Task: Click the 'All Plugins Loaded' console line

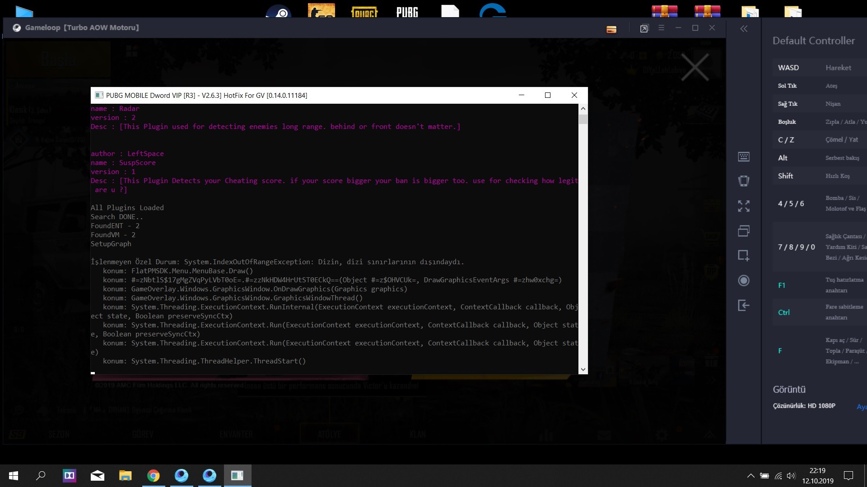Action: click(x=127, y=208)
